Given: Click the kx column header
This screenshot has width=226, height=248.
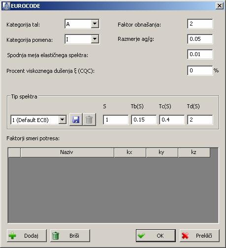Looking at the screenshot, I should pos(130,153).
